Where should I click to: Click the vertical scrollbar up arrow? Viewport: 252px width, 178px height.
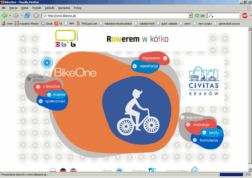tap(250, 29)
